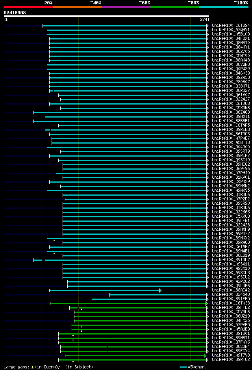
Task: Open the UniRef100_A7QHY1 hit label
Action: click(x=231, y=30)
